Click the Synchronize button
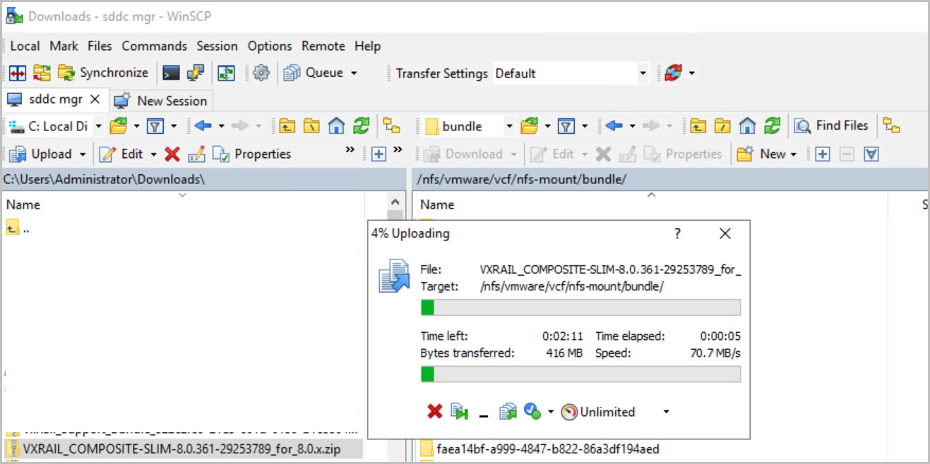This screenshot has height=464, width=930. [103, 73]
